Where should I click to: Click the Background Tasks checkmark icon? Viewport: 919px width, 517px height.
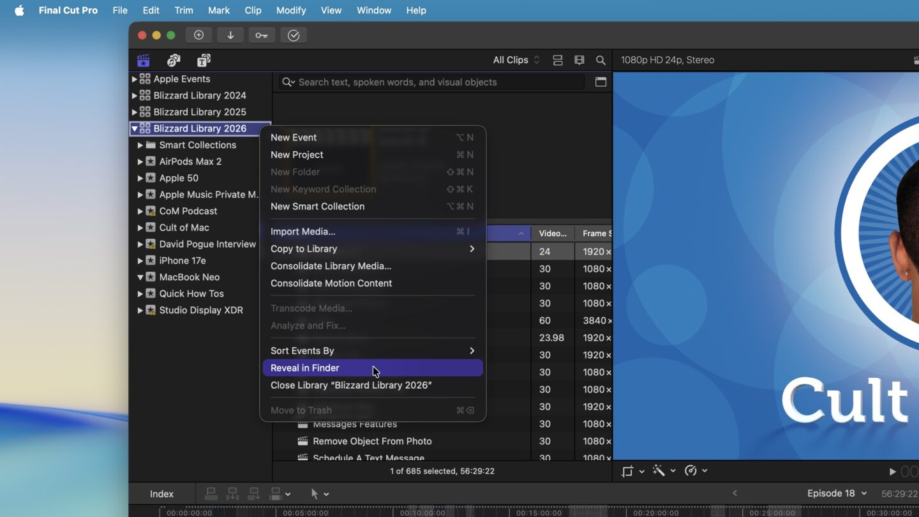(x=294, y=35)
